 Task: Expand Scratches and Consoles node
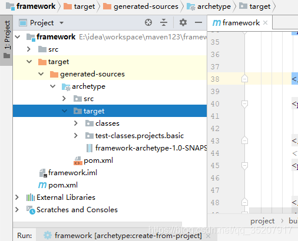point(17,209)
